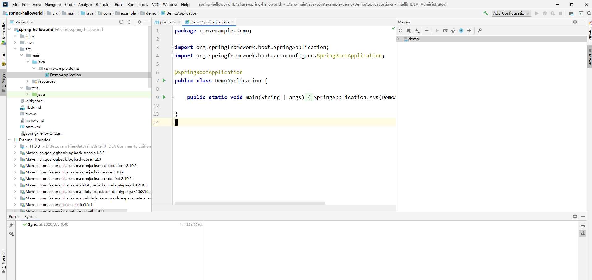
Task: Open Build panel gear settings
Action: (x=575, y=216)
